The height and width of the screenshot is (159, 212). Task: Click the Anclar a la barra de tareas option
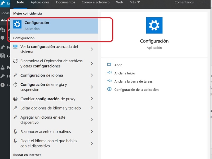tap(133, 81)
